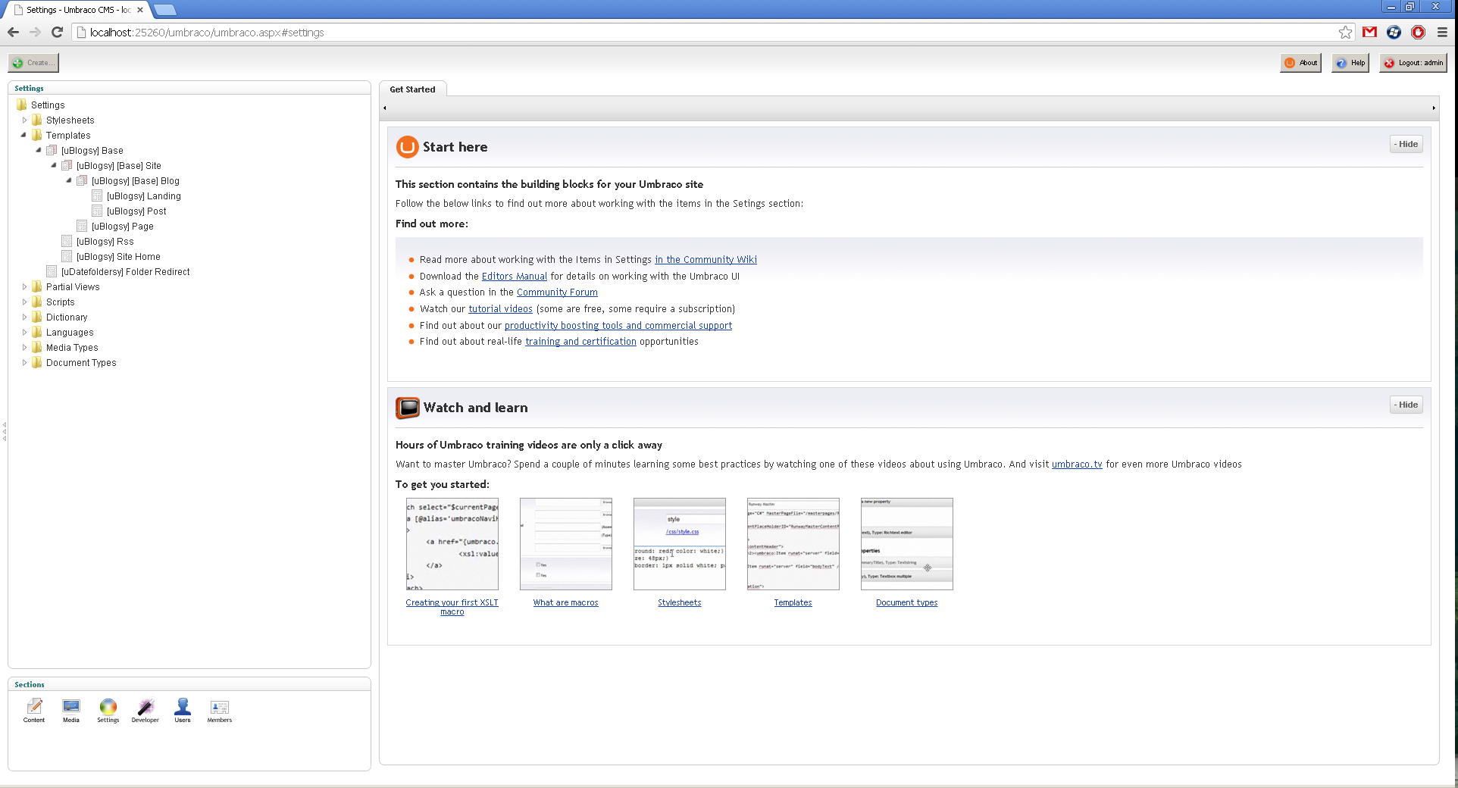Collapse the [uBlogsy] [Base] Blog node
1458x788 pixels.
coord(69,180)
